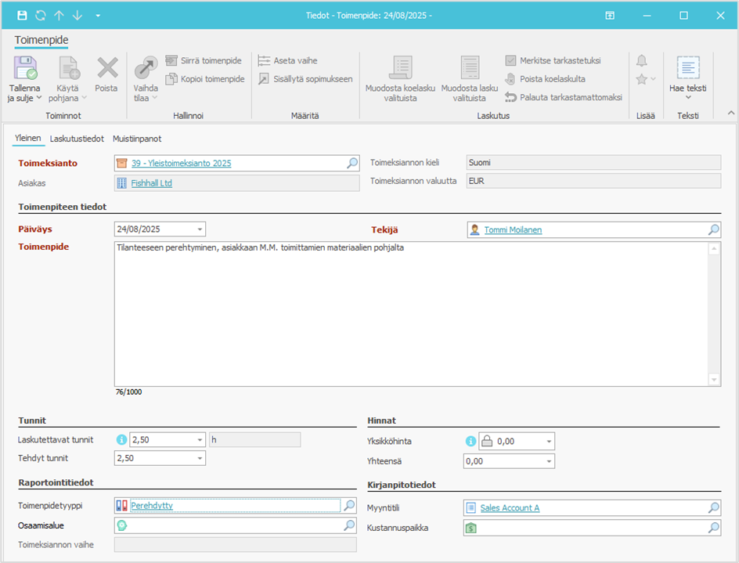Open the Muistiinpanot tab
739x563 pixels.
click(137, 139)
